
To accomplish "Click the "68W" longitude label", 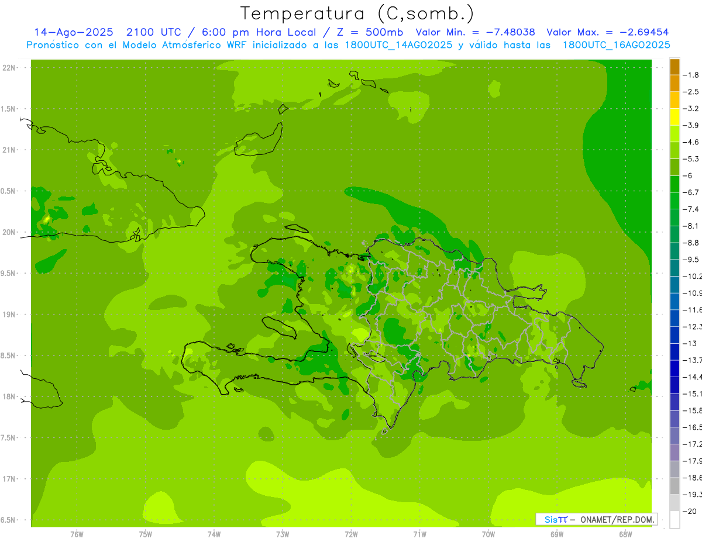I will click(625, 534).
